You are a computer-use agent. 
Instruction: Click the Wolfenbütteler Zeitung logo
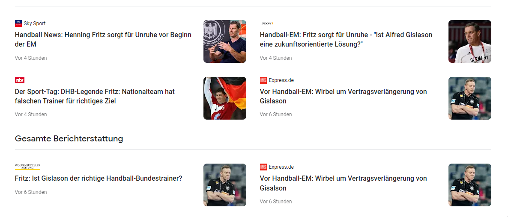tap(27, 167)
